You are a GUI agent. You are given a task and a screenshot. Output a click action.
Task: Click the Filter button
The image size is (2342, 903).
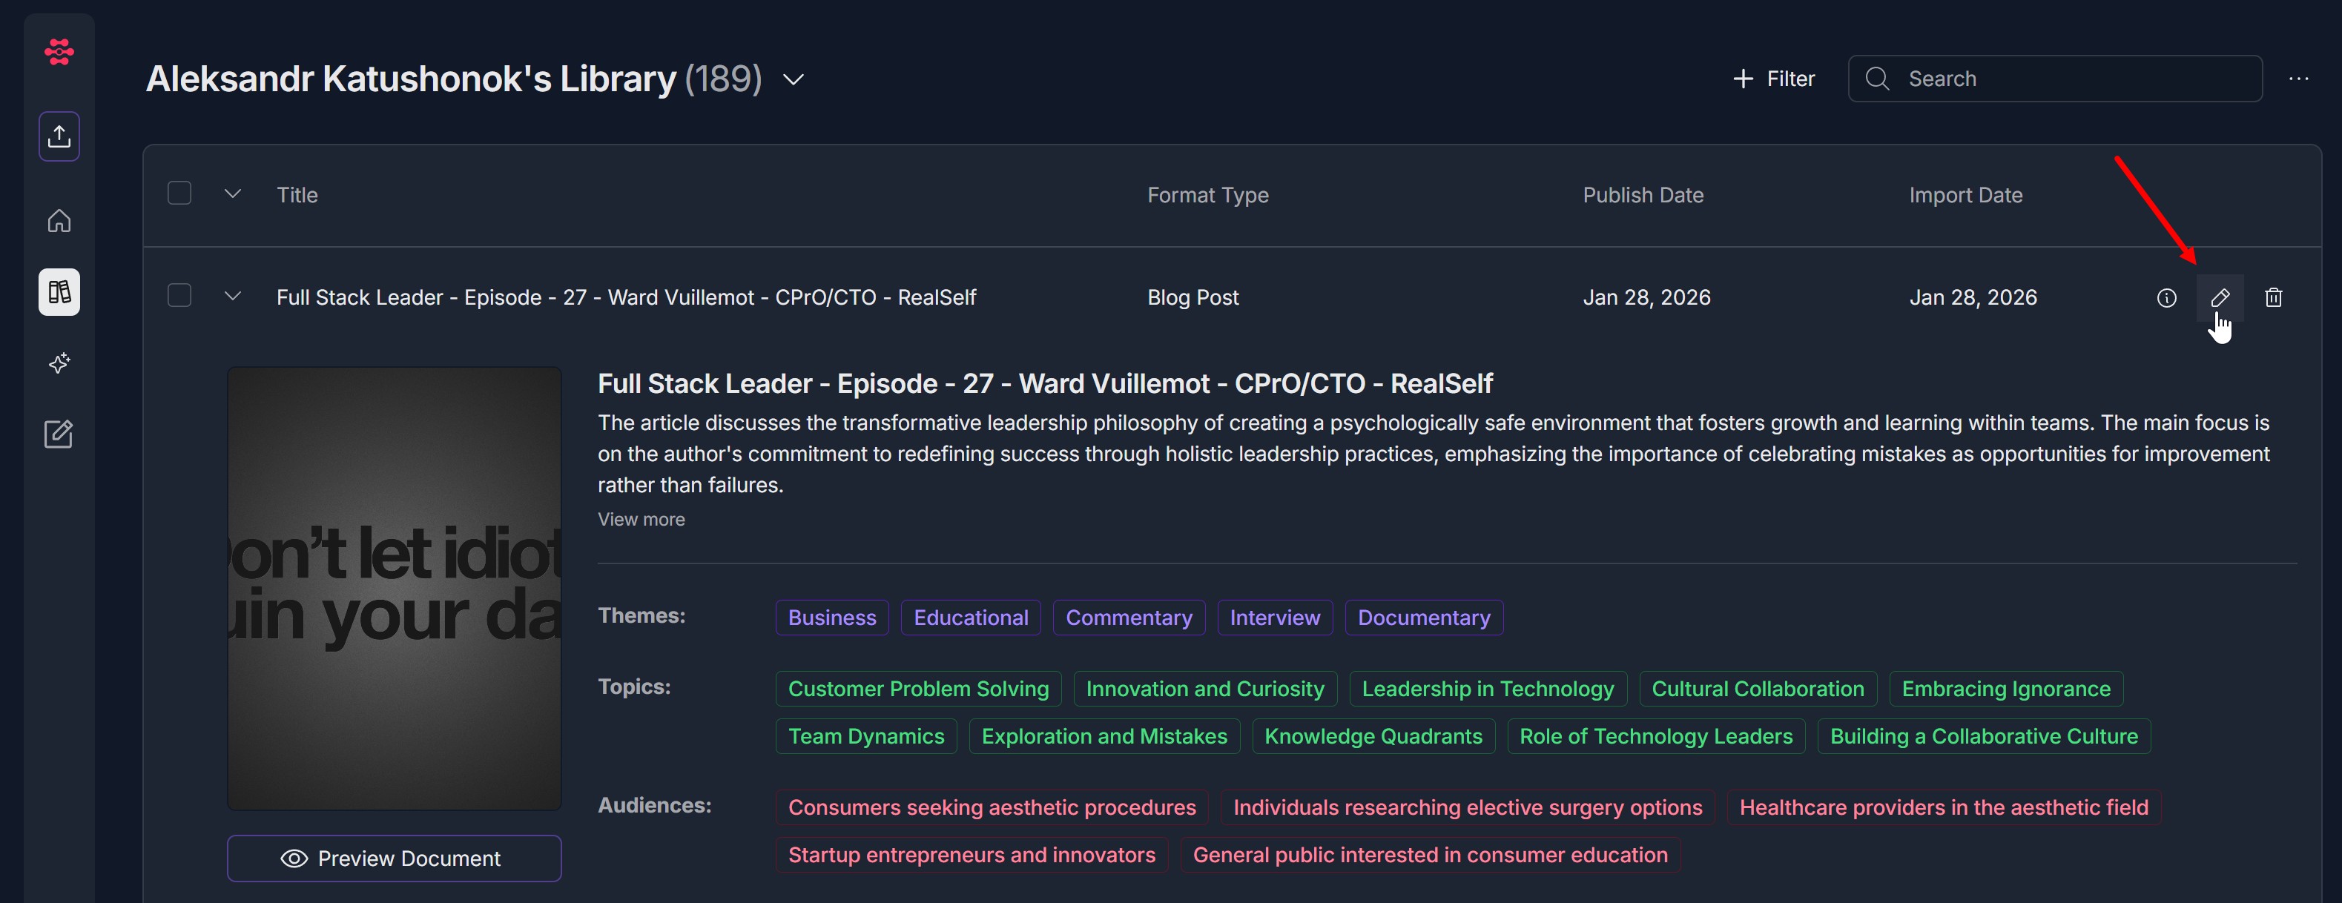1774,79
